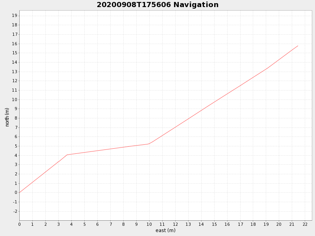Click the red line's bend at east 10
The height and width of the screenshot is (236, 315).
click(149, 144)
